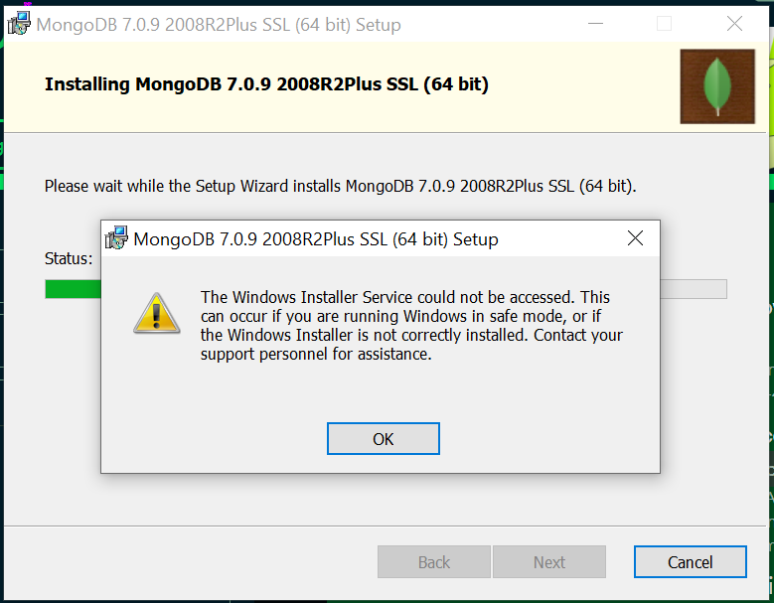Click the Windows Installer Service error message text
The width and height of the screenshot is (774, 603).
pyautogui.click(x=411, y=326)
